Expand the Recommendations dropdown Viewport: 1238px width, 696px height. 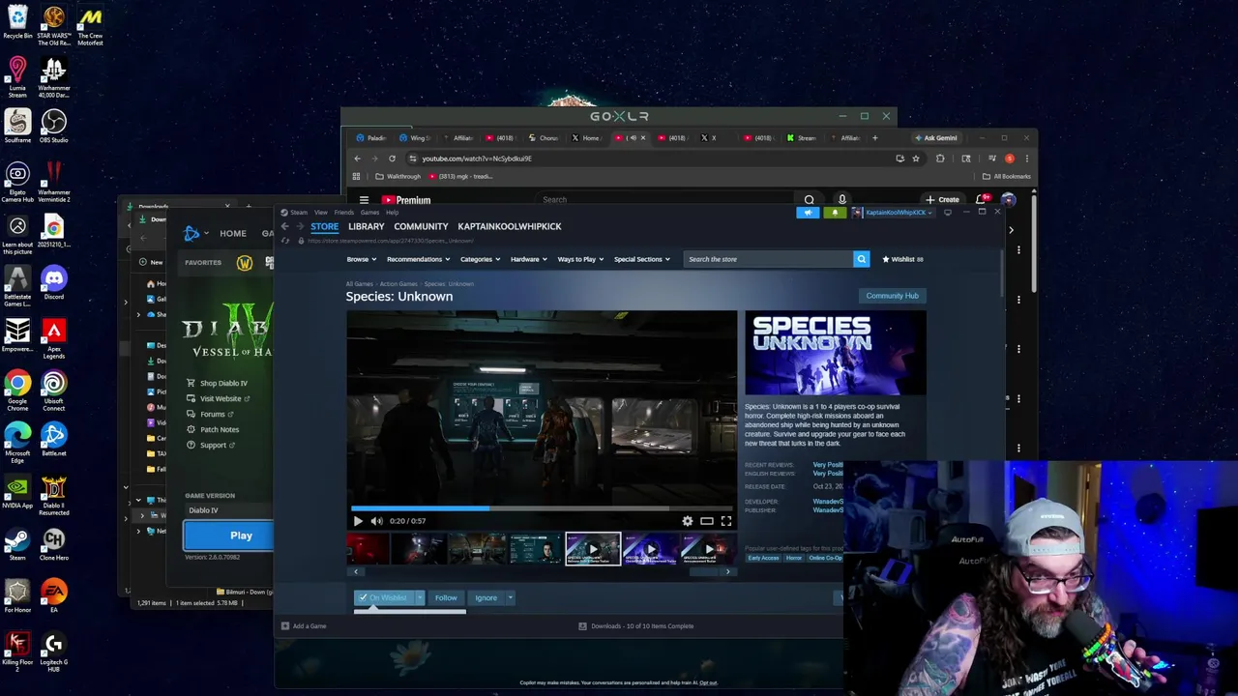(418, 259)
